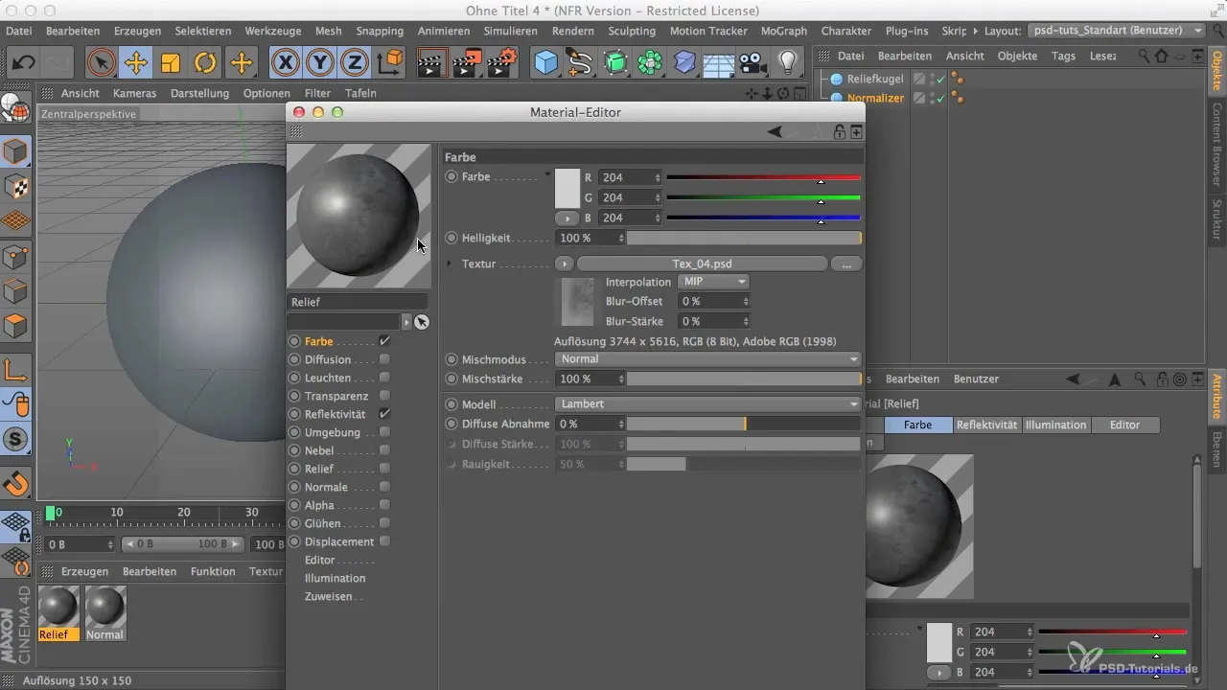
Task: Enable the Normale channel checkbox
Action: [384, 487]
